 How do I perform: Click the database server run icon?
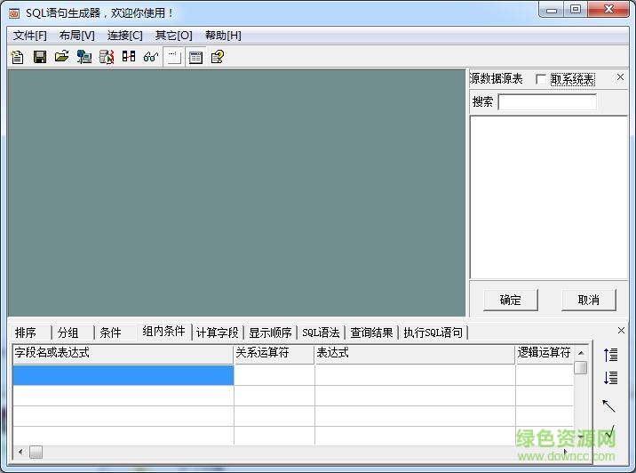(x=107, y=57)
